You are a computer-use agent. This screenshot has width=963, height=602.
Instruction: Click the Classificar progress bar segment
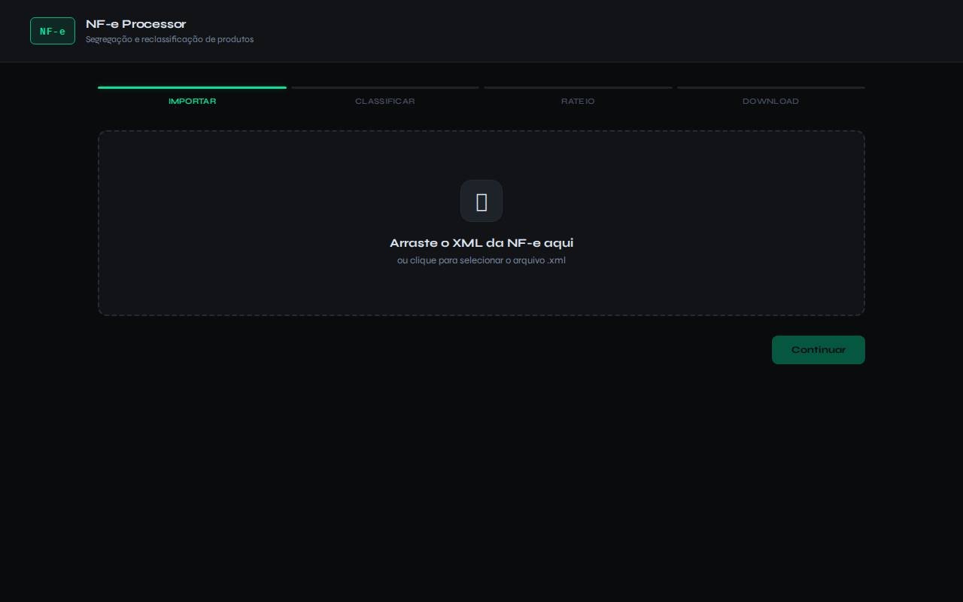tap(385, 87)
